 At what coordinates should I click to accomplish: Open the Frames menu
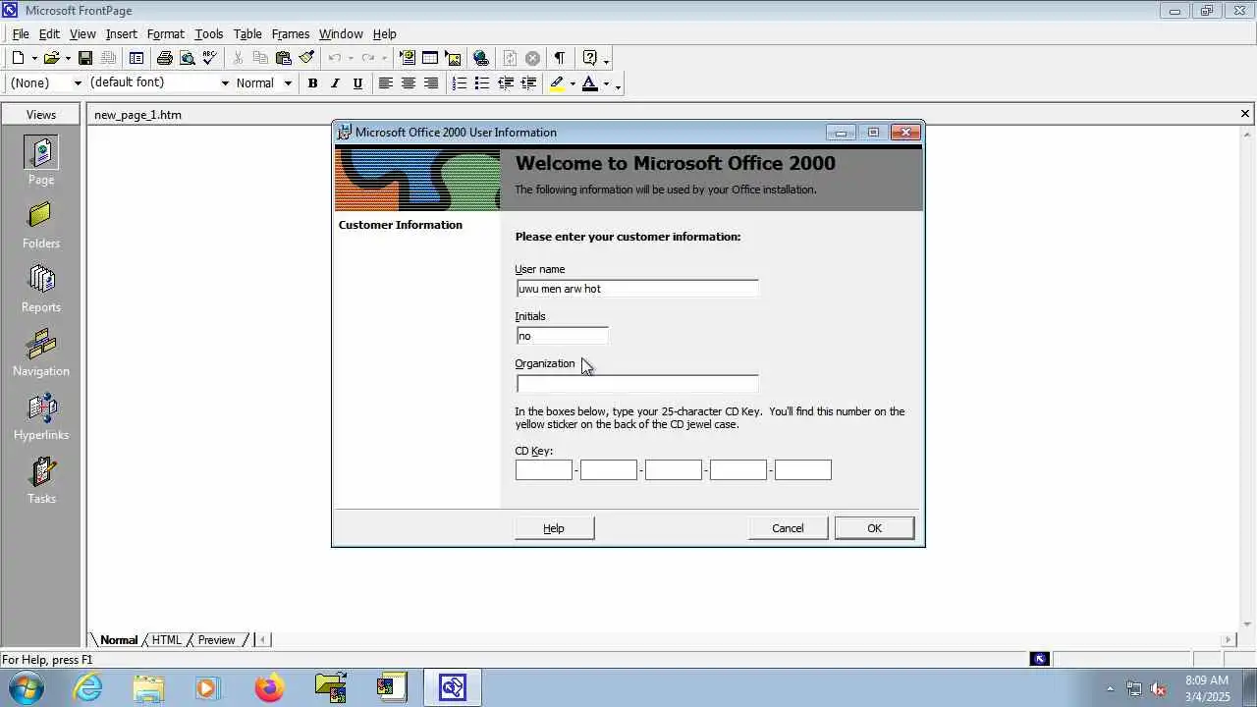click(x=291, y=33)
